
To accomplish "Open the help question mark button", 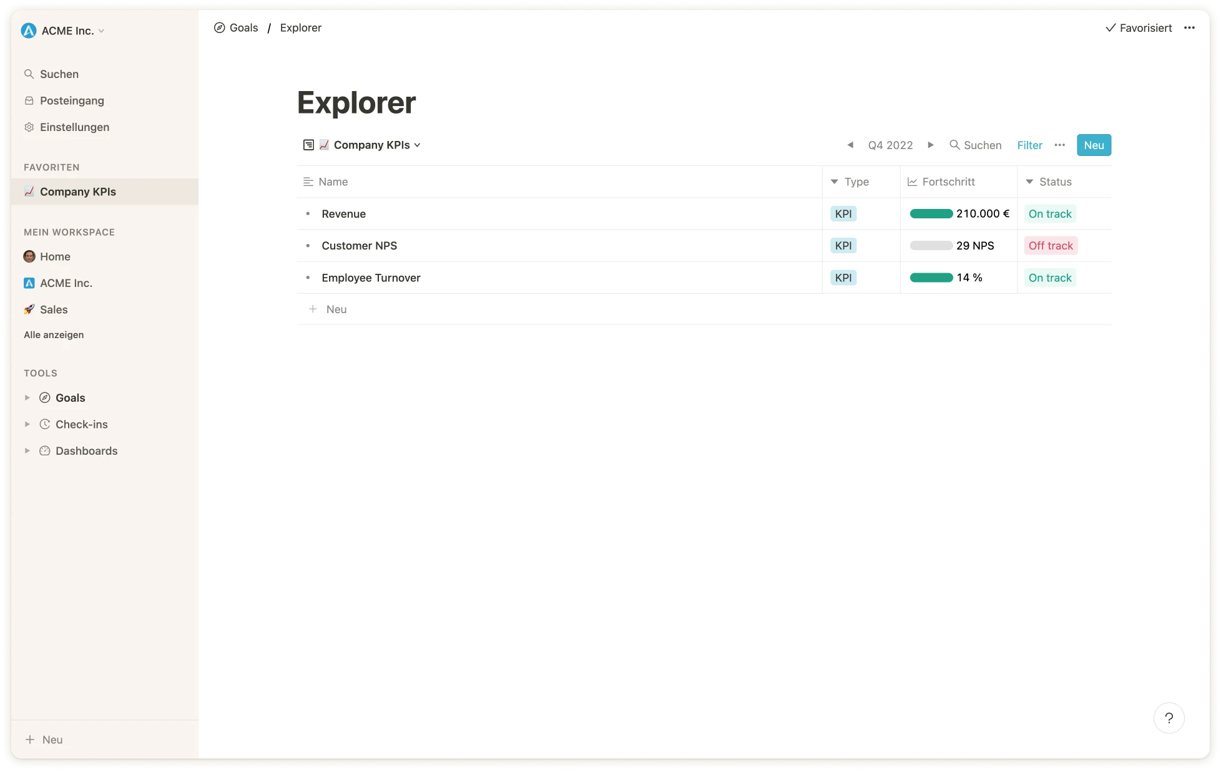I will click(1169, 718).
